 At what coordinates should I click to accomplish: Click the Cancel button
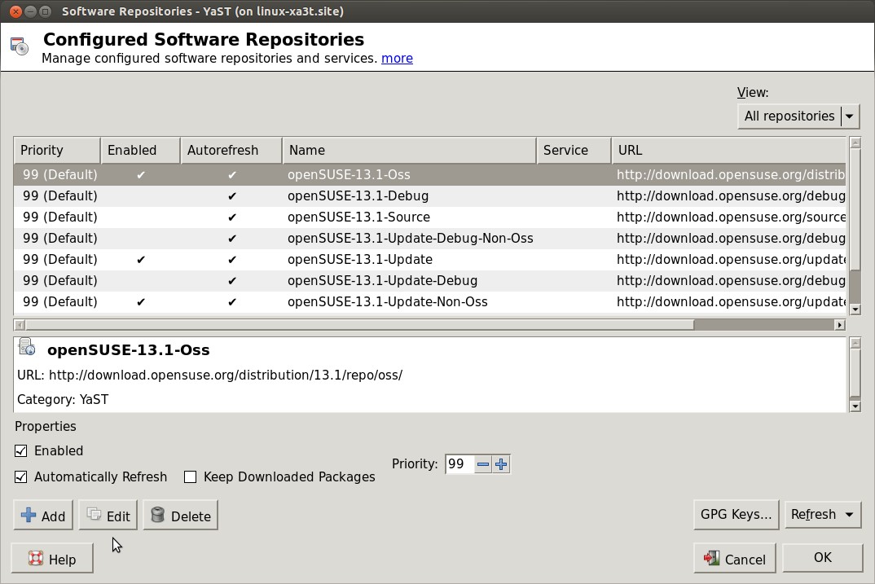[734, 558]
